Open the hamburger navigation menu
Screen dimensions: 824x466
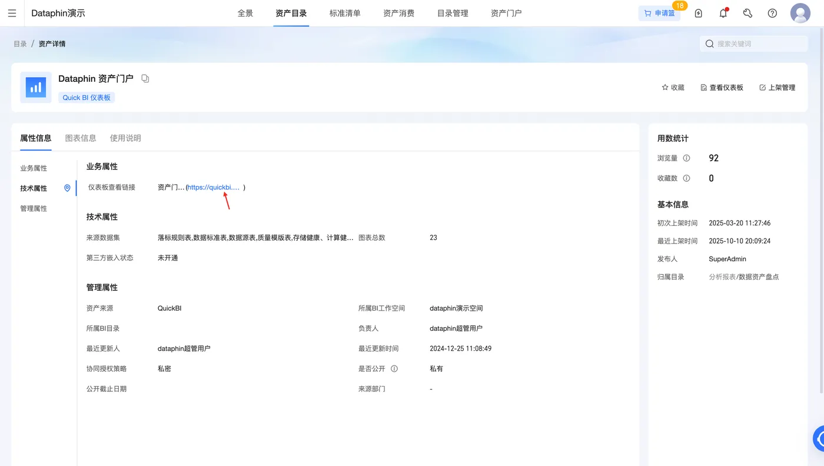12,13
